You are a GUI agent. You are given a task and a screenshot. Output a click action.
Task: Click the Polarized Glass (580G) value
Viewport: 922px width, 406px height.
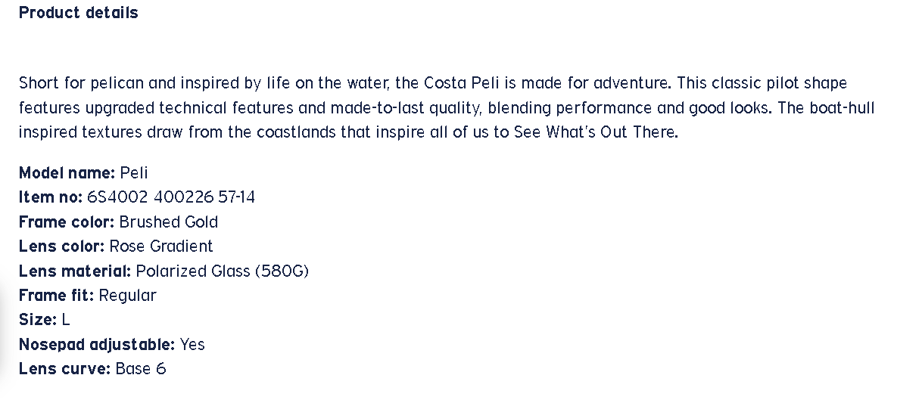pyautogui.click(x=223, y=271)
